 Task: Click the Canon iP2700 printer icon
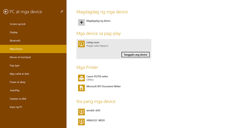[x=82, y=78]
